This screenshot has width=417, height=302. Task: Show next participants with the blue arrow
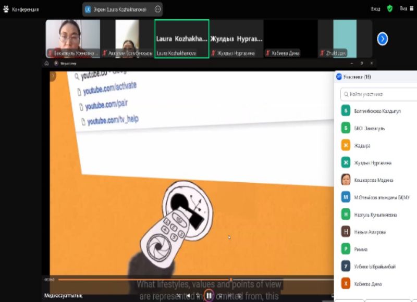coord(382,39)
